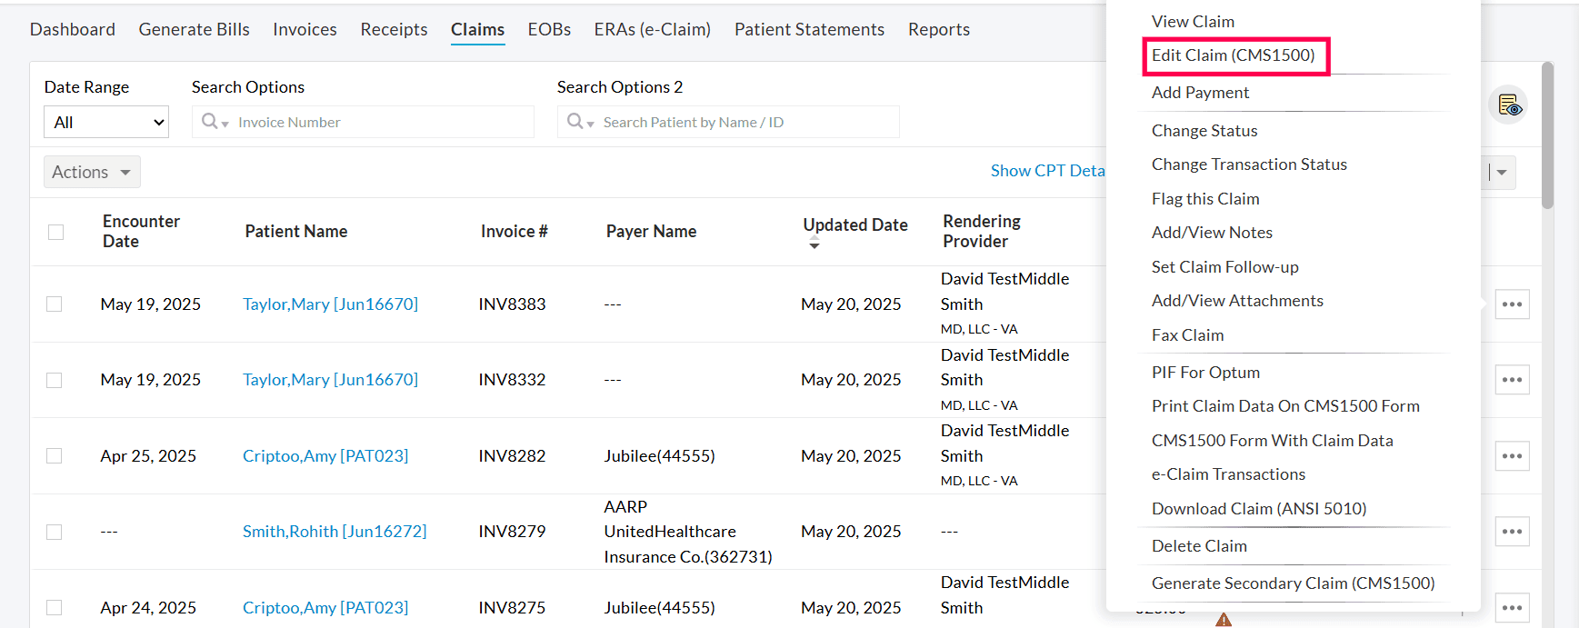
Task: Open the EOBs tab
Action: [549, 29]
